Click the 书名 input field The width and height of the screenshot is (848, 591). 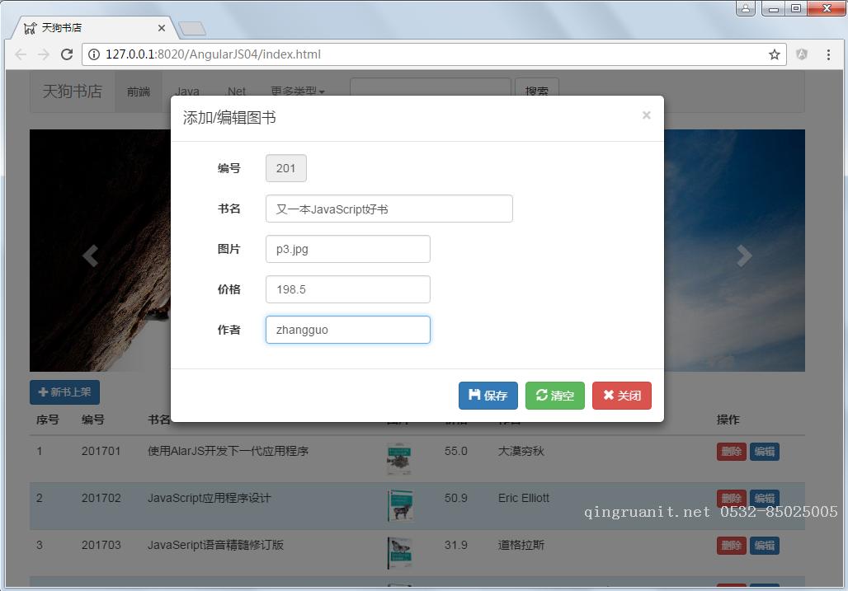coord(389,209)
